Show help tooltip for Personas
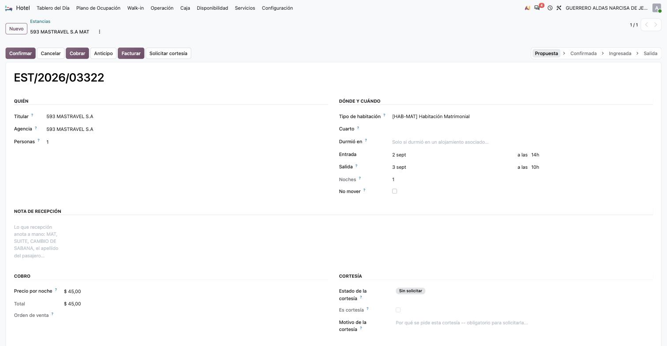This screenshot has width=667, height=346. pos(38,141)
